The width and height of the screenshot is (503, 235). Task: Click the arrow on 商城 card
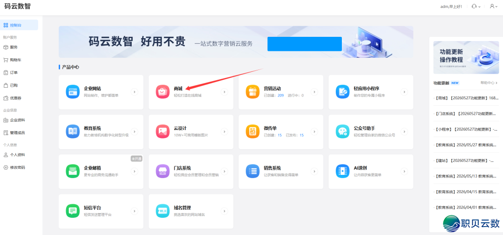pos(224,92)
